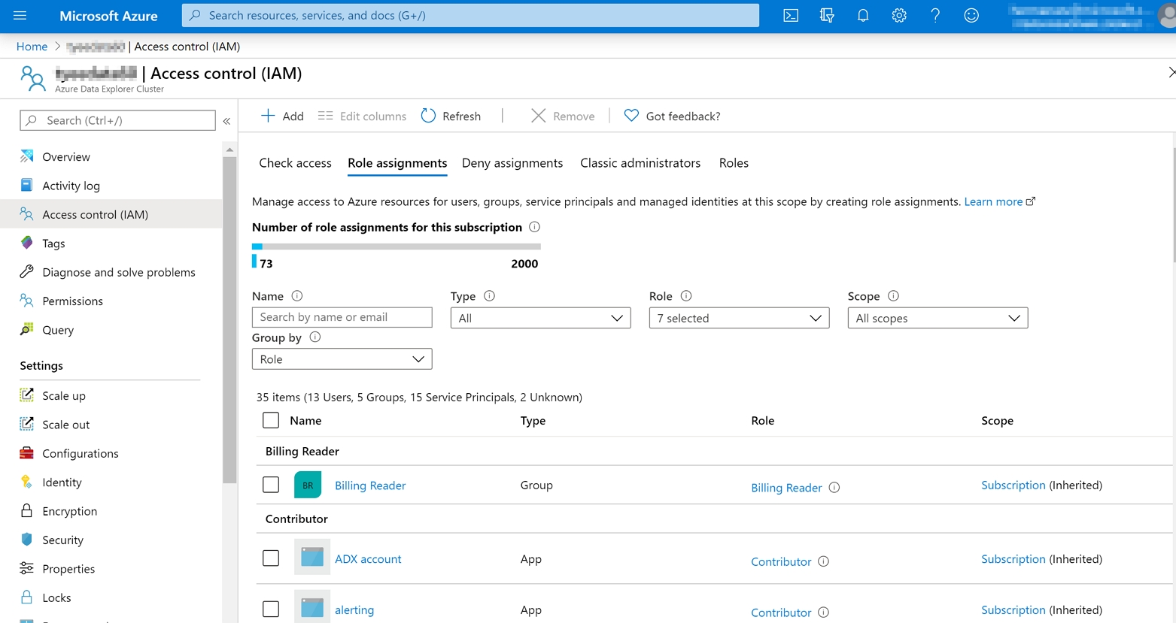Switch to the Deny assignments tab
This screenshot has height=623, width=1176.
512,163
